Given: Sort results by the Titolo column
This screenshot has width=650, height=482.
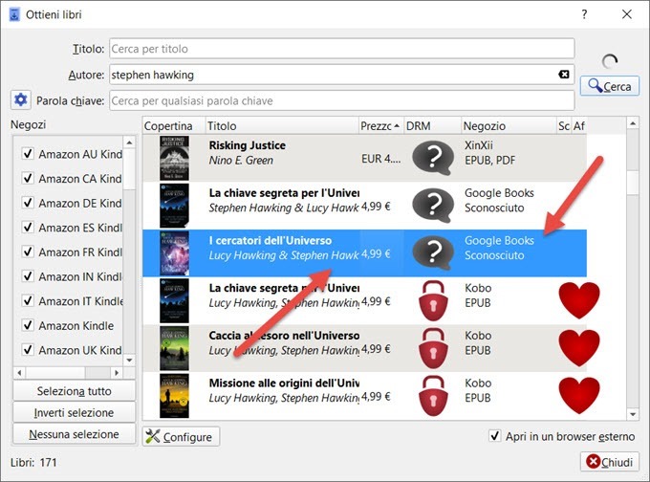Looking at the screenshot, I should pyautogui.click(x=282, y=125).
